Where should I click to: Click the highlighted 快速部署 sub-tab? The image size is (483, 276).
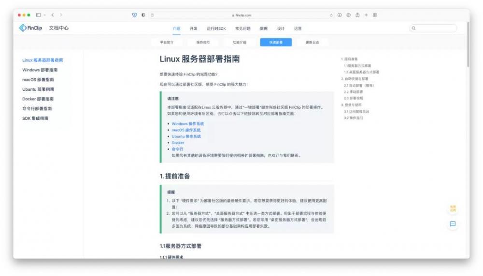pyautogui.click(x=276, y=42)
